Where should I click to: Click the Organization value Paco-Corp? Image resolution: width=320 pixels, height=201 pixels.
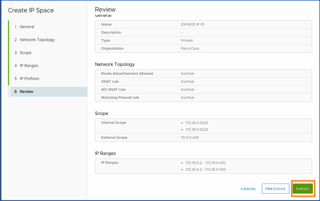[x=190, y=48]
